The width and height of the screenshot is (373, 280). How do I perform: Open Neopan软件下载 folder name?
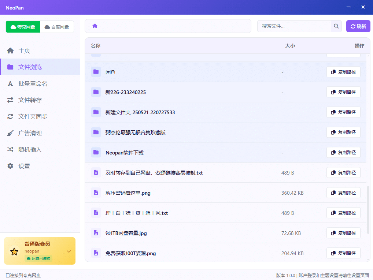click(x=125, y=153)
